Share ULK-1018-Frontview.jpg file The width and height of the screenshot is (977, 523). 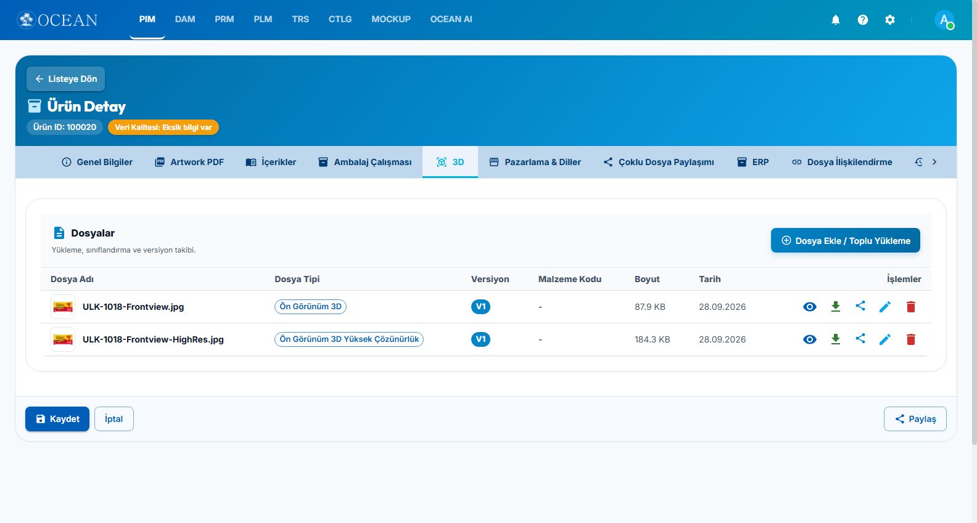pyautogui.click(x=860, y=306)
